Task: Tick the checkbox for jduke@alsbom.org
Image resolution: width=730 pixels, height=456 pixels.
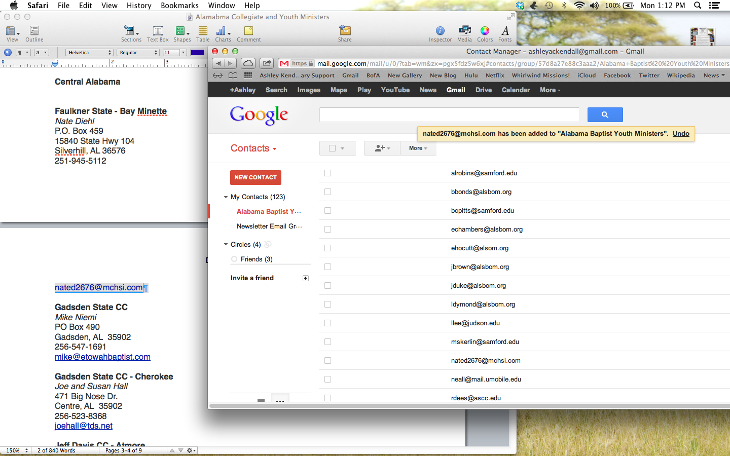Action: point(327,286)
